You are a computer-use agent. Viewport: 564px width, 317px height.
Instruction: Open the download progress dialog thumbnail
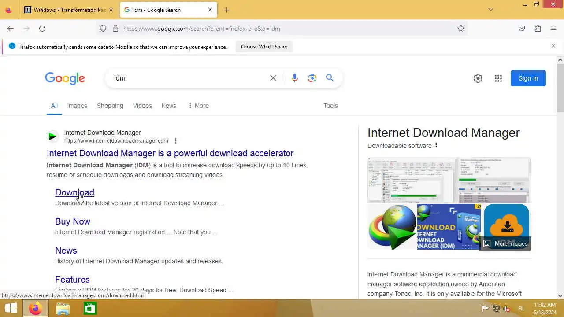click(x=494, y=180)
